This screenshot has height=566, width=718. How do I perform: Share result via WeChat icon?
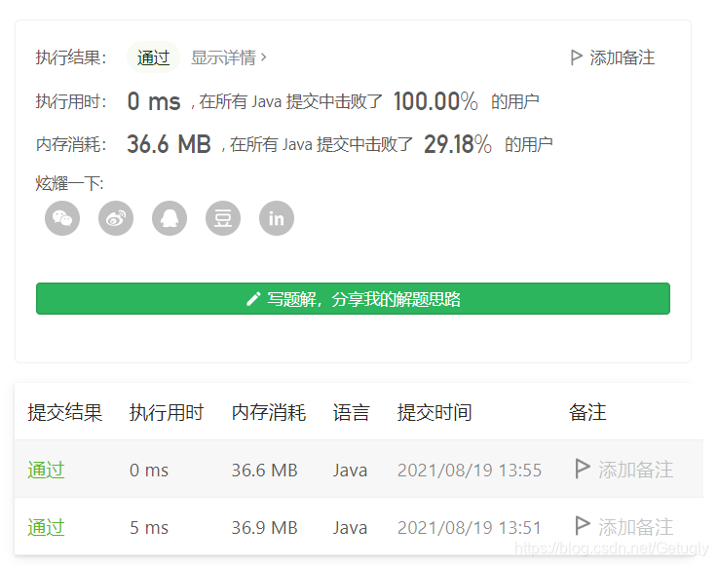pos(62,218)
